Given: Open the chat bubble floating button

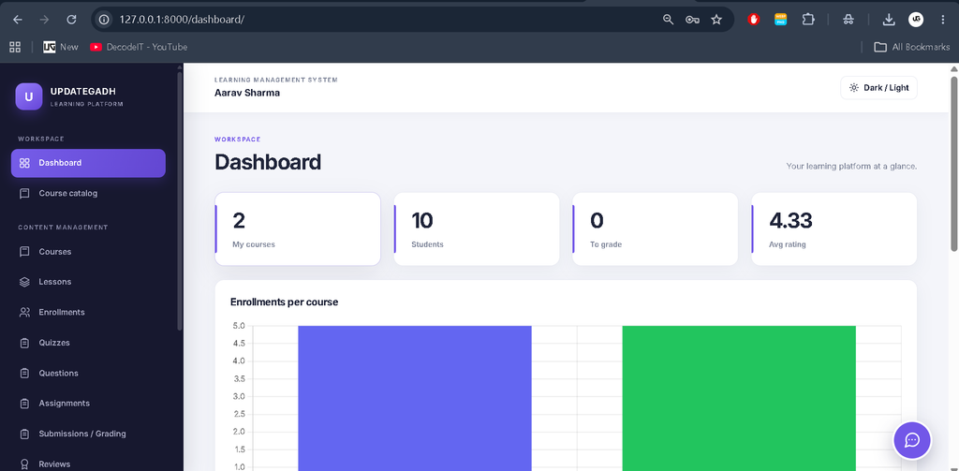Looking at the screenshot, I should [912, 440].
